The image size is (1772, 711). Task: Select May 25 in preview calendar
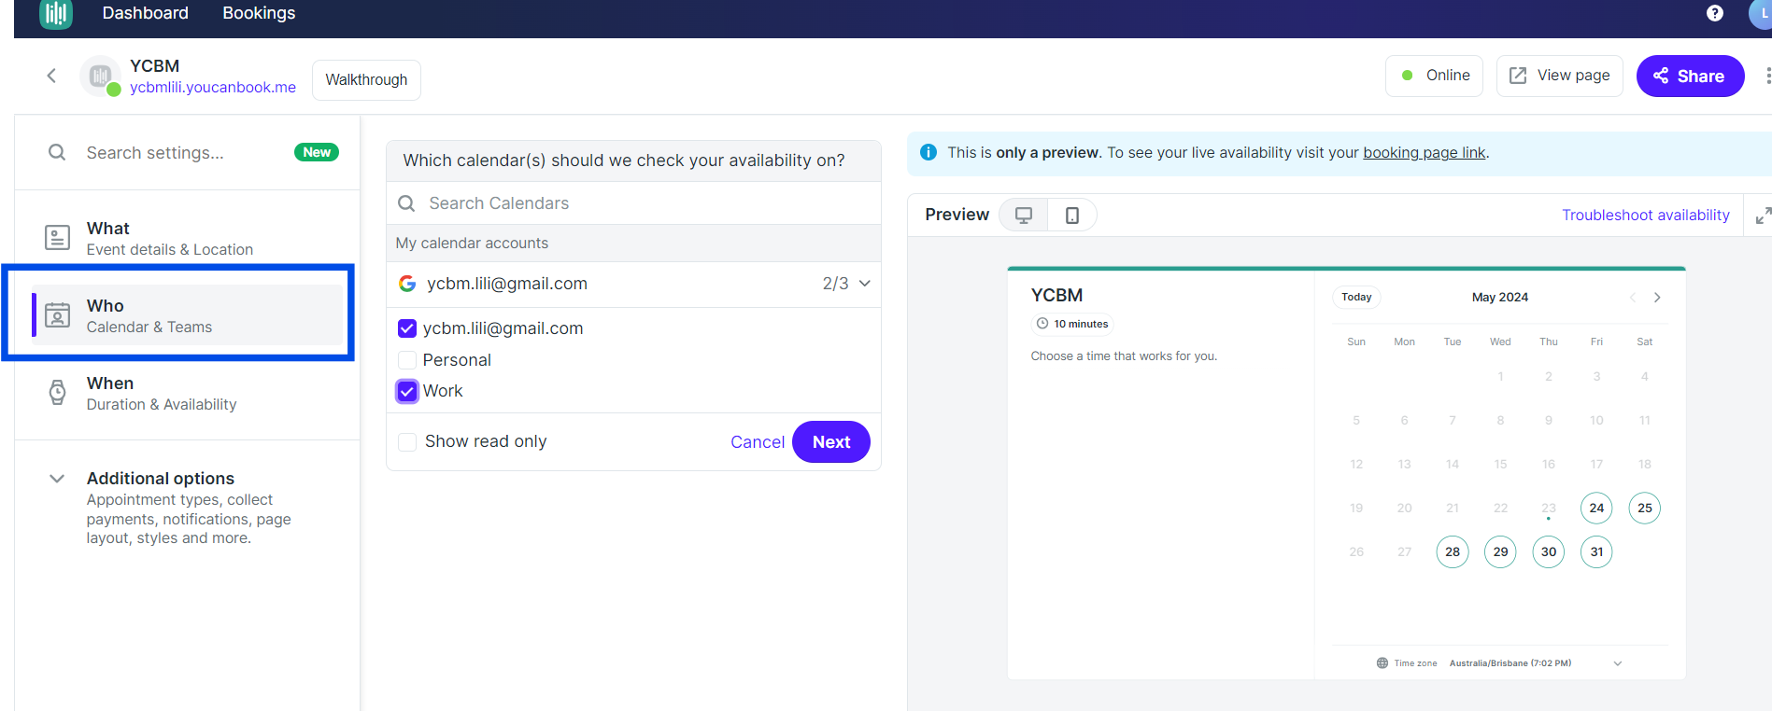(1645, 509)
